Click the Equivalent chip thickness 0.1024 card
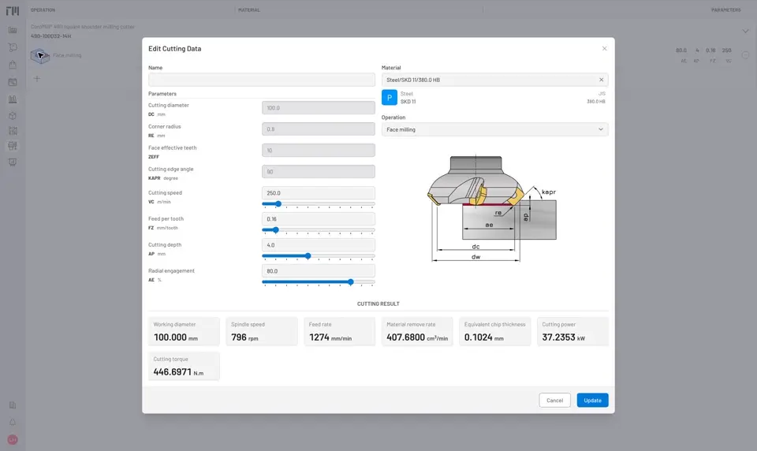The height and width of the screenshot is (451, 757). pos(495,331)
